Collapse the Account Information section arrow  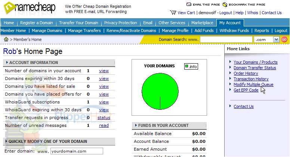point(7,63)
